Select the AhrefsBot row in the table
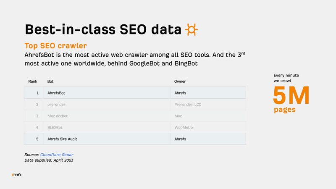Image resolution: width=336 pixels, height=189 pixels. (135, 93)
